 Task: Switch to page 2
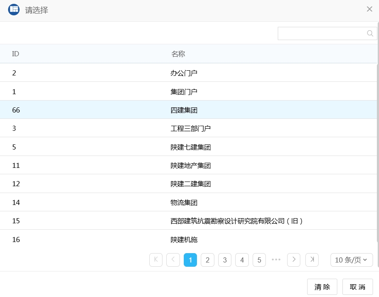208,260
